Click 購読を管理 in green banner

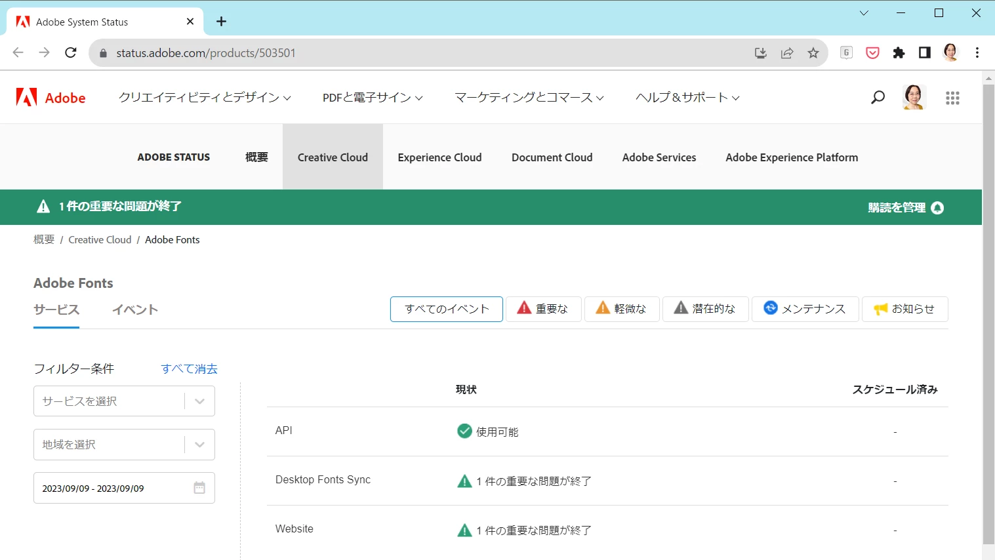pyautogui.click(x=906, y=208)
